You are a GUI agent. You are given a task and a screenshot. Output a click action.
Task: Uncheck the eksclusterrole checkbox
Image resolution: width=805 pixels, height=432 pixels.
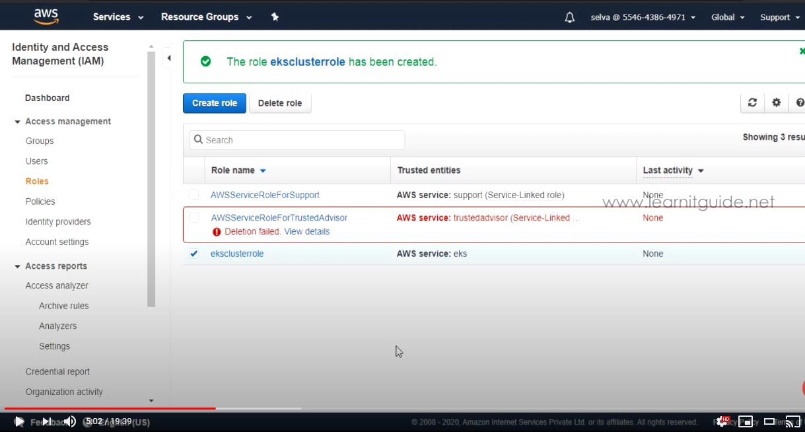[193, 254]
